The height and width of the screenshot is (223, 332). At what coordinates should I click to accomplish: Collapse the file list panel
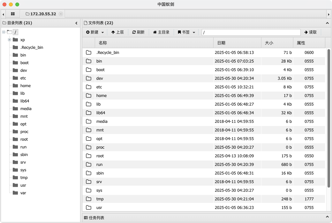pos(327,23)
